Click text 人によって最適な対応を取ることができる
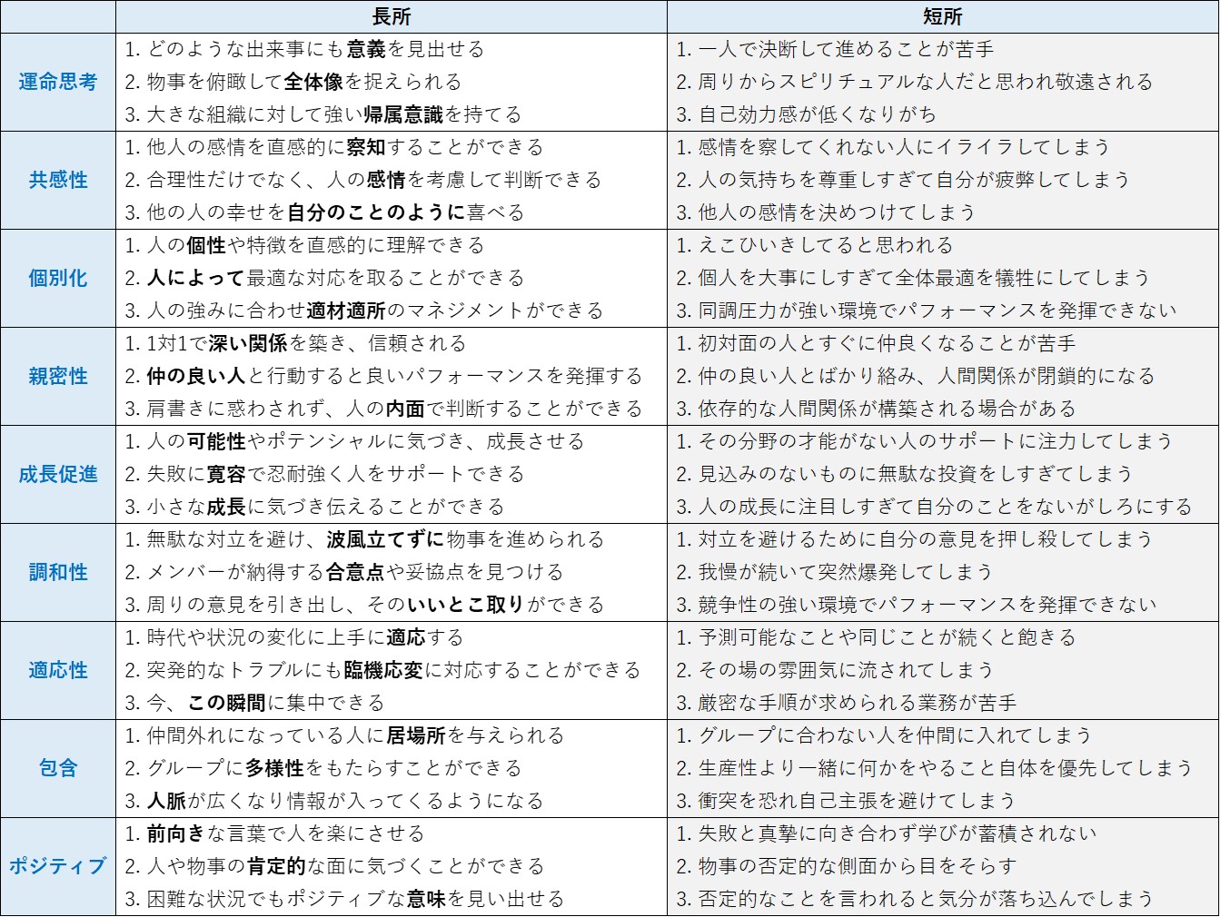 click(x=335, y=278)
